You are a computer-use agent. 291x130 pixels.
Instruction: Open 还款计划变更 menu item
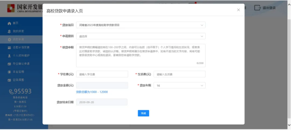(21, 47)
